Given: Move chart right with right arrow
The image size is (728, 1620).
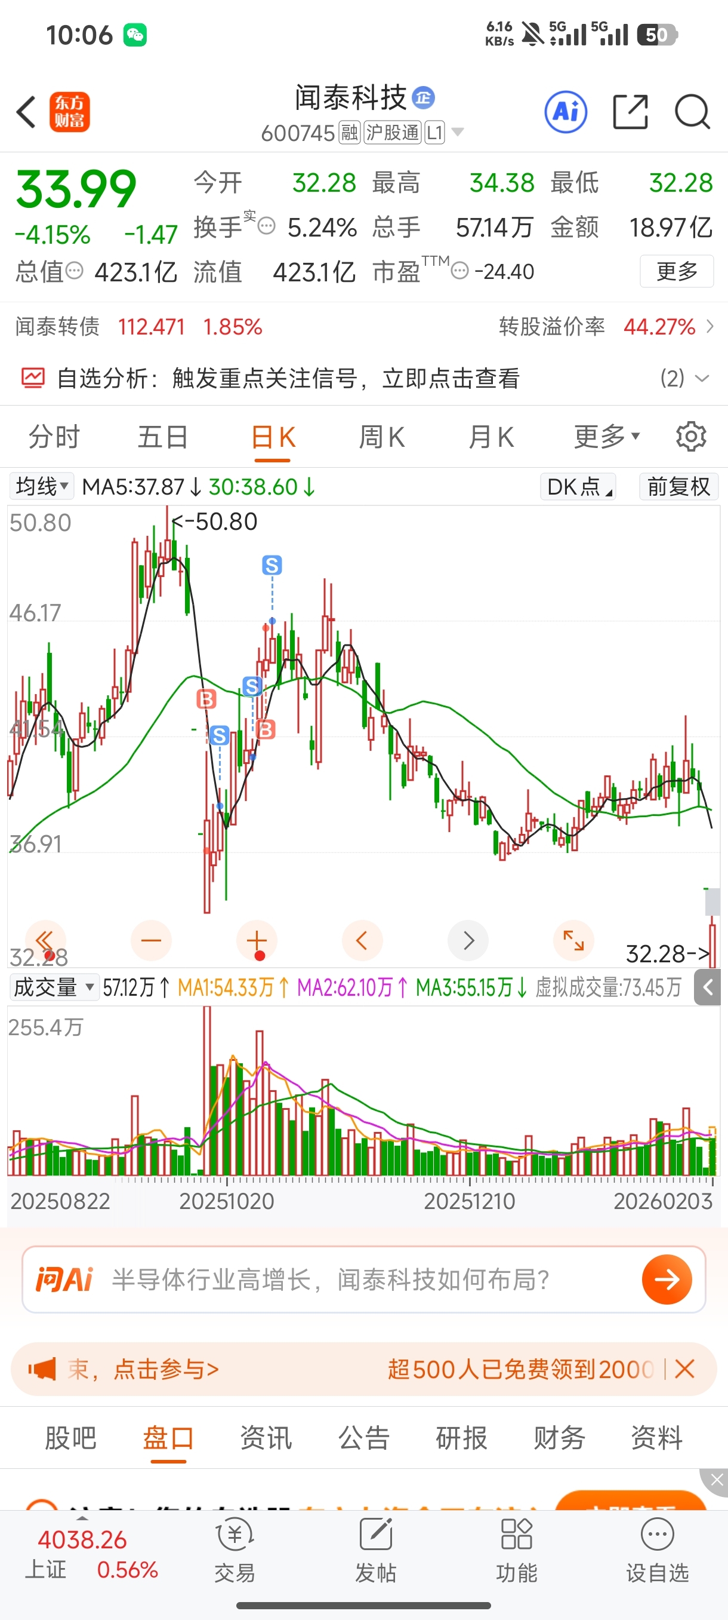Looking at the screenshot, I should tap(468, 941).
